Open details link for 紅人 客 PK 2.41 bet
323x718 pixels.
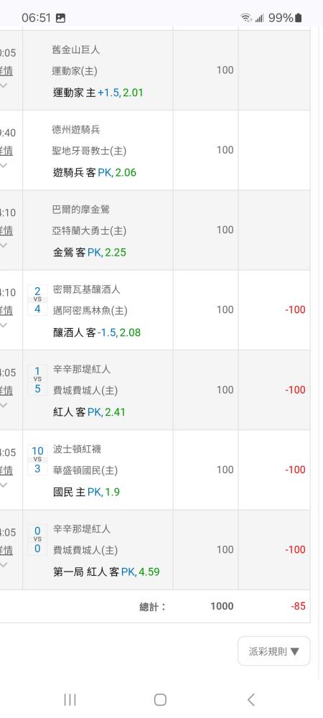click(6, 391)
